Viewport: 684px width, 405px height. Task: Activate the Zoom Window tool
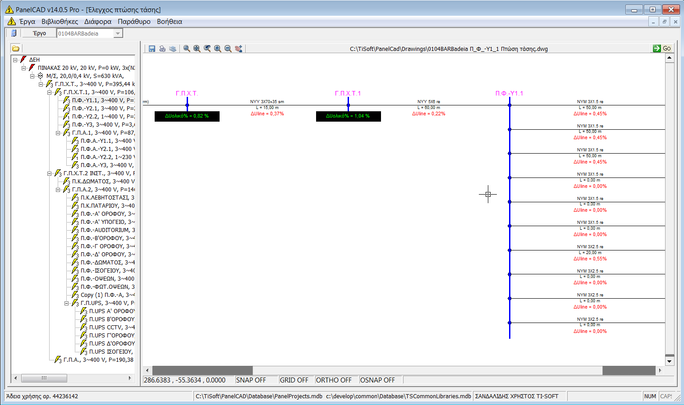click(186, 48)
